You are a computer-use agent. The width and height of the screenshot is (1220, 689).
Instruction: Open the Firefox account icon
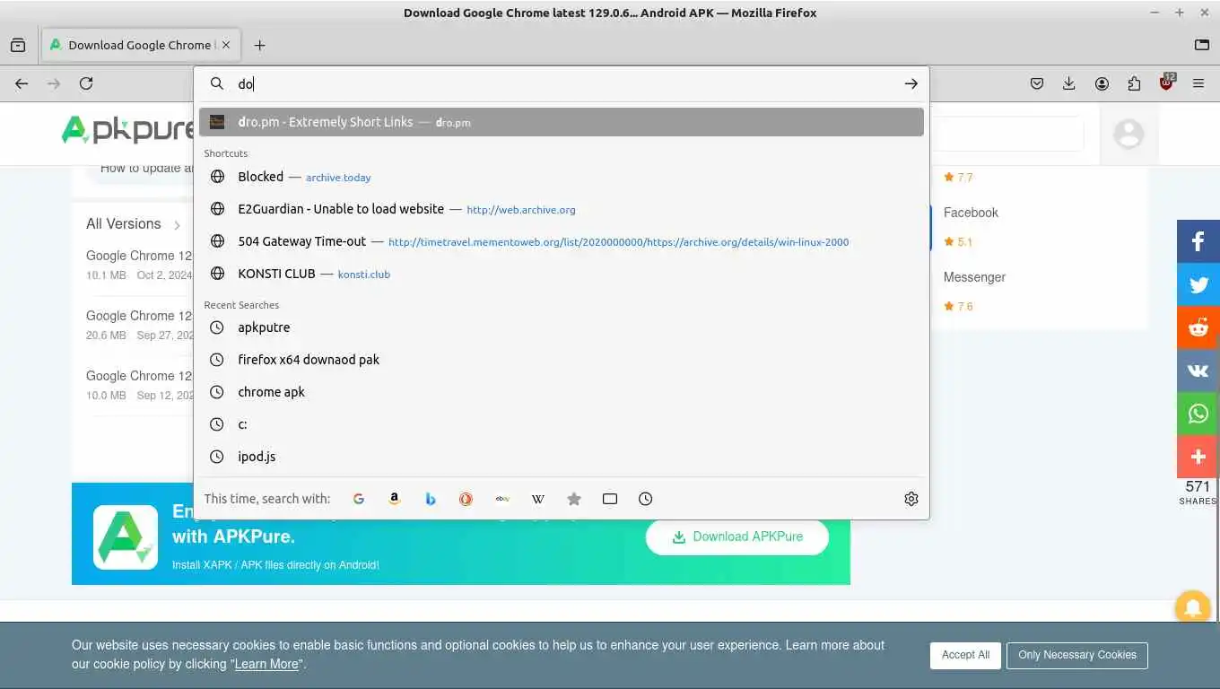pyautogui.click(x=1102, y=83)
